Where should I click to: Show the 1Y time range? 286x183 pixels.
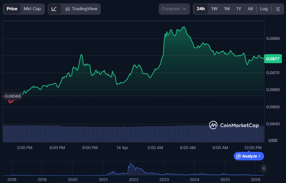(x=239, y=9)
